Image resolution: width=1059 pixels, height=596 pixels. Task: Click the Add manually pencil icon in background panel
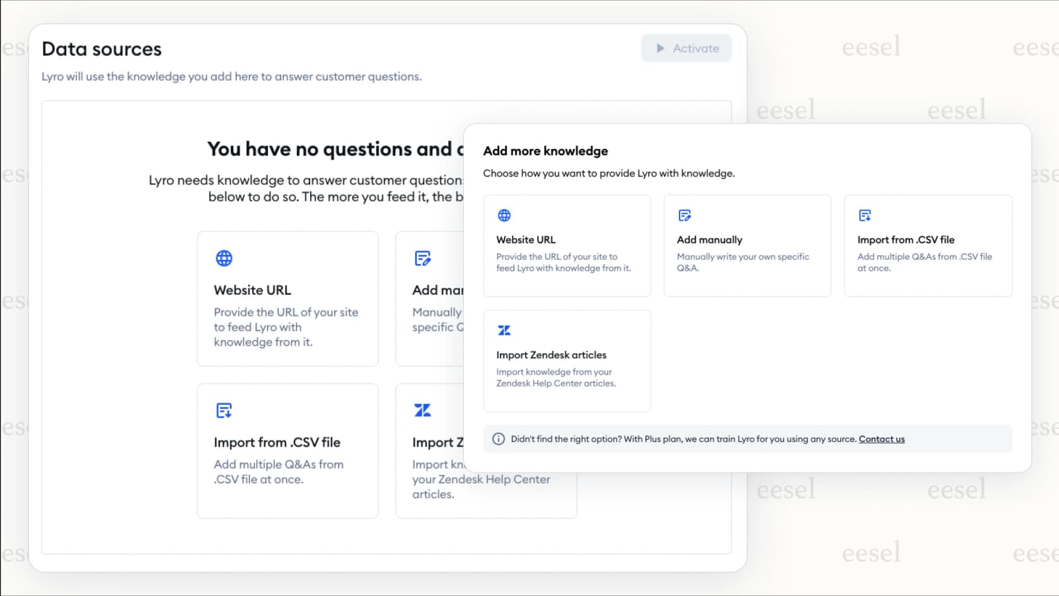click(x=422, y=258)
